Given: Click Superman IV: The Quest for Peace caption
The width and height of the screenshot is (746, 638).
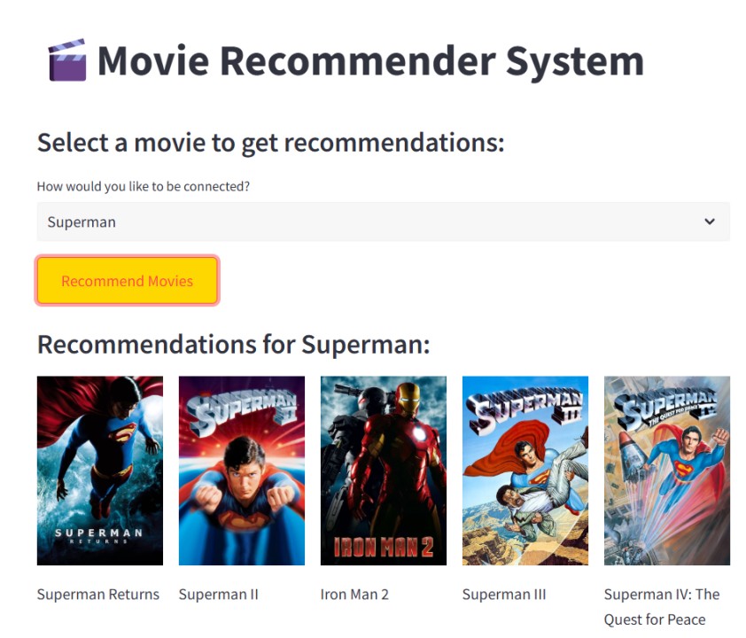Looking at the screenshot, I should coord(662,607).
